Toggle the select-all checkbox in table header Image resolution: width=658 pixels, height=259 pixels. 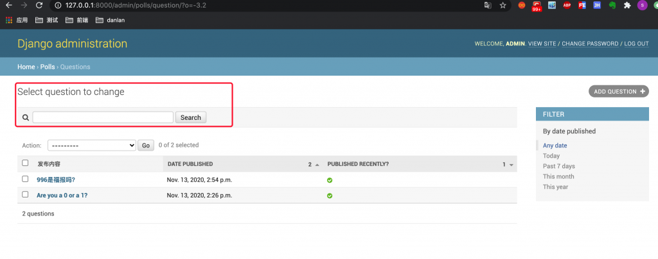pyautogui.click(x=26, y=163)
